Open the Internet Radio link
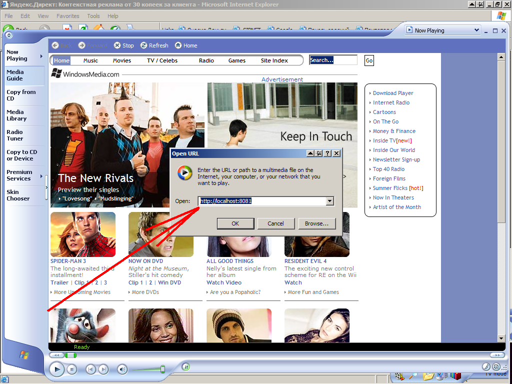The width and height of the screenshot is (512, 384). tap(391, 102)
